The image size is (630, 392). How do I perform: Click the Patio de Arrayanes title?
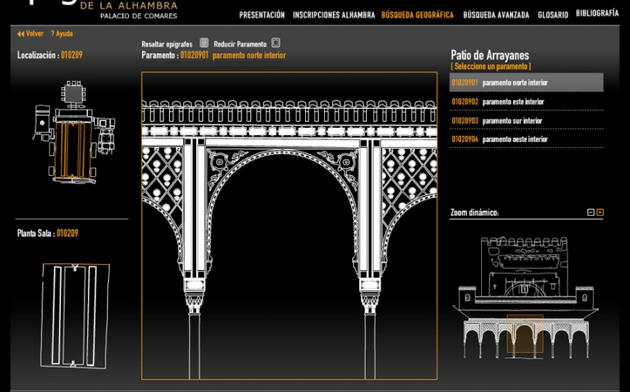click(490, 55)
